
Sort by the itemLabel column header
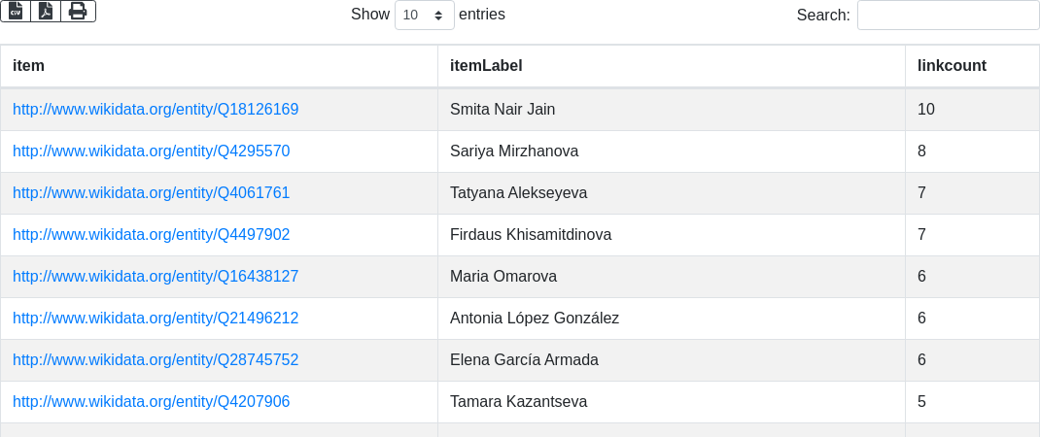click(486, 66)
